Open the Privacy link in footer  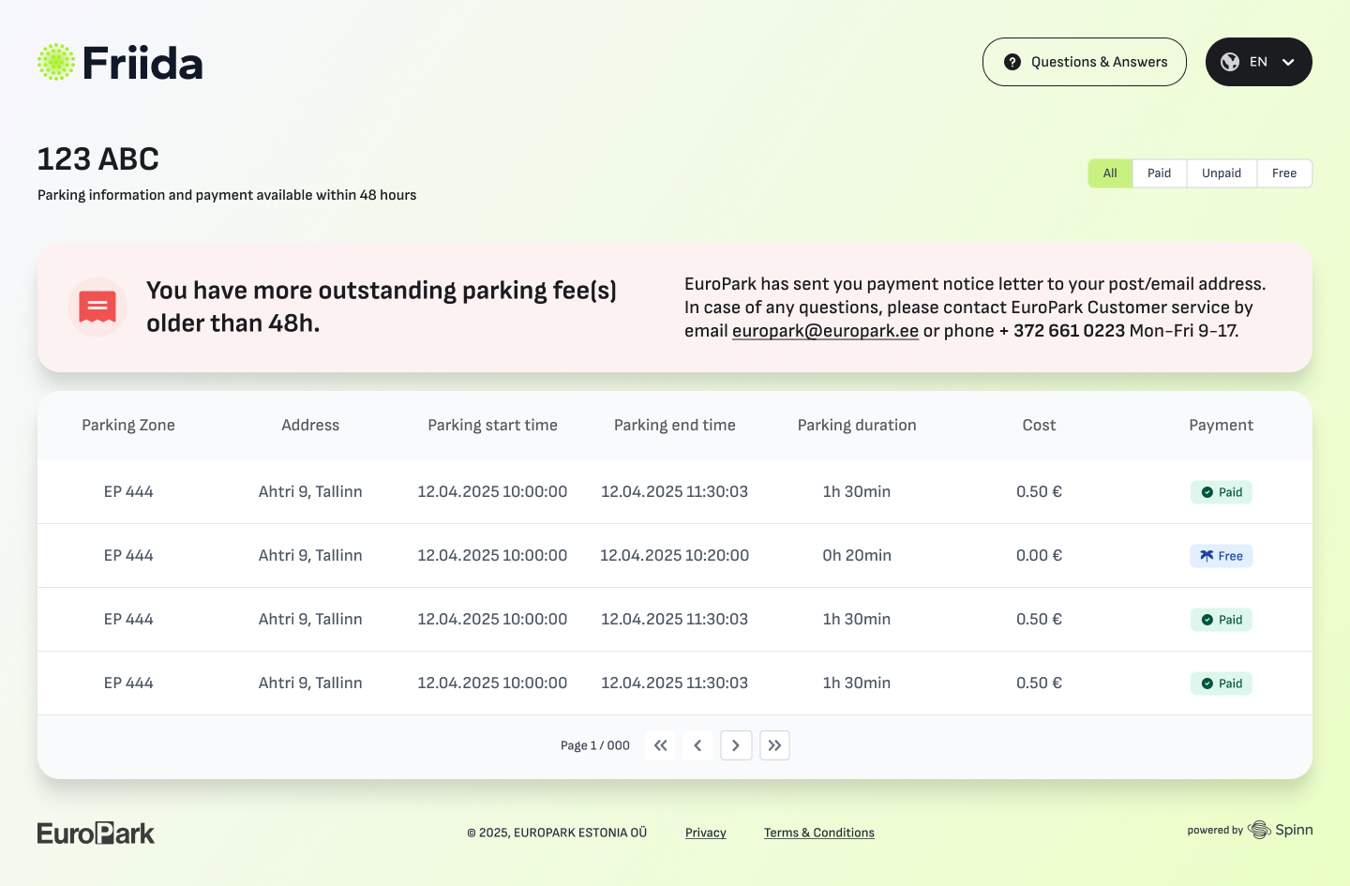tap(706, 833)
